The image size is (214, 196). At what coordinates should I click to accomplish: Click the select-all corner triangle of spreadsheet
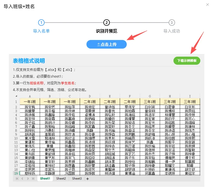(x=16, y=96)
